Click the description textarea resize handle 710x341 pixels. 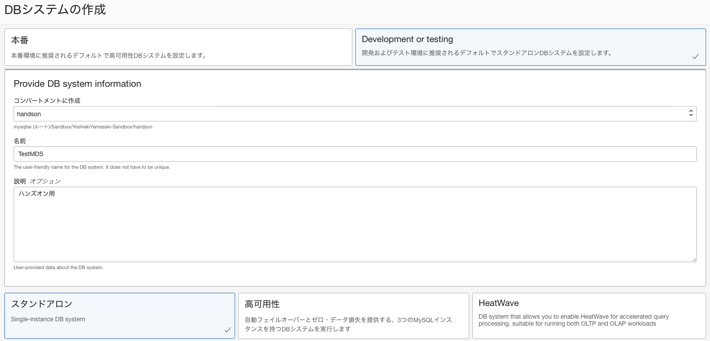pos(694,259)
